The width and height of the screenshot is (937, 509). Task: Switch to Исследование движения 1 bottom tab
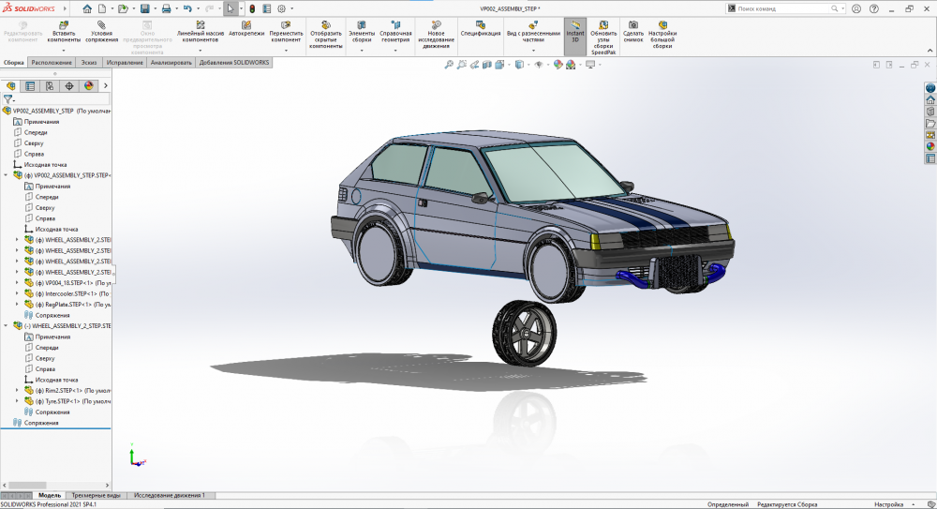169,495
